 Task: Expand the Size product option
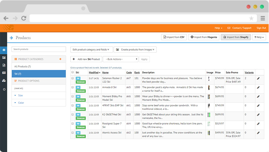click(20, 95)
